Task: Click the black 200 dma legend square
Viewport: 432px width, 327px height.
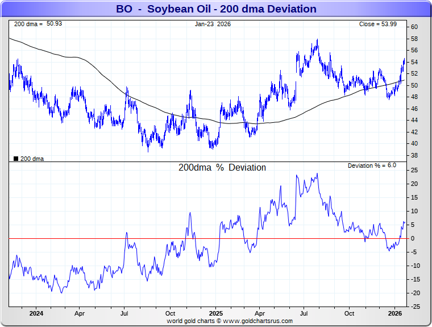Action: click(x=15, y=159)
